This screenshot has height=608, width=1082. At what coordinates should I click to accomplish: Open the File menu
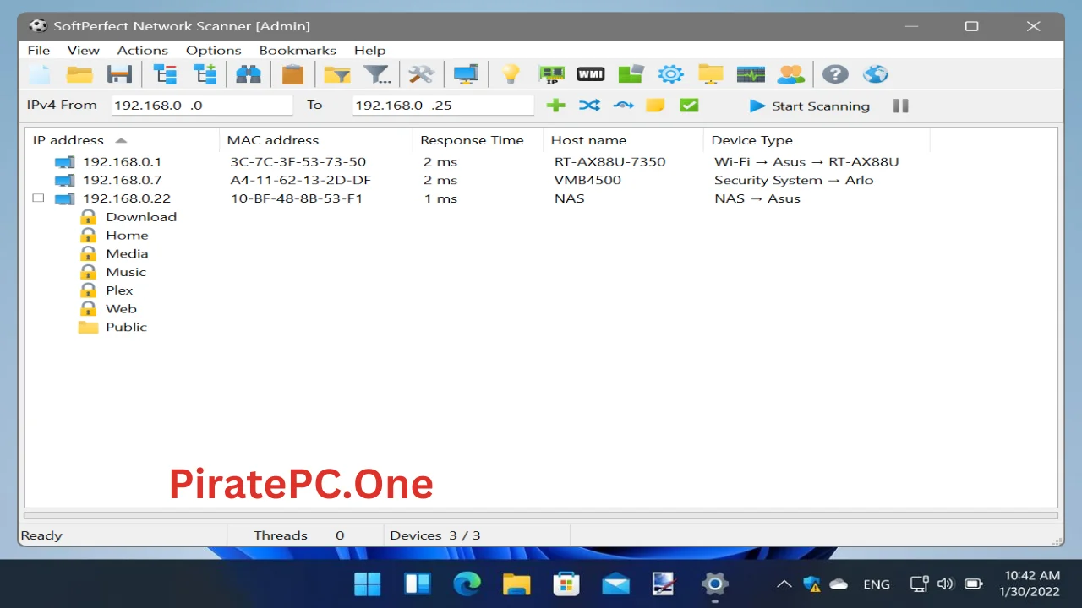point(39,50)
